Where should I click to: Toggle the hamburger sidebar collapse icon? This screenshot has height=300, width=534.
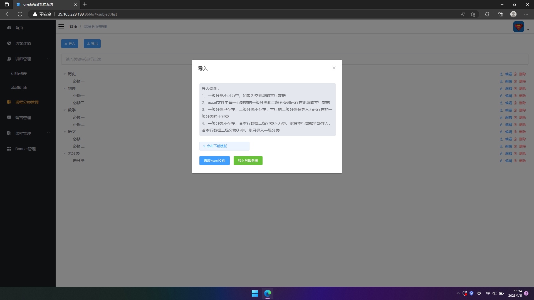(x=61, y=26)
